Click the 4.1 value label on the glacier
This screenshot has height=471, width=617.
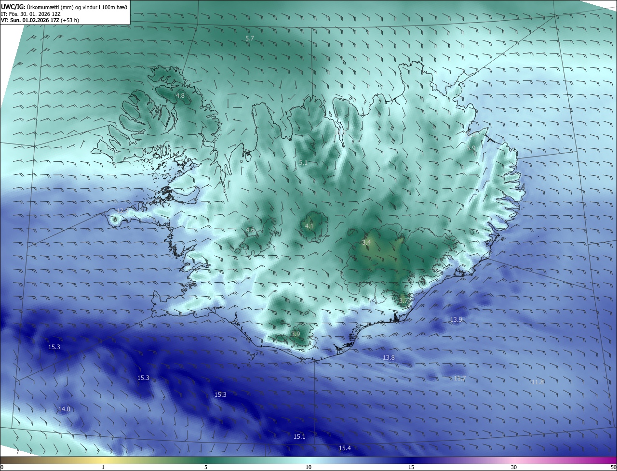(x=309, y=226)
